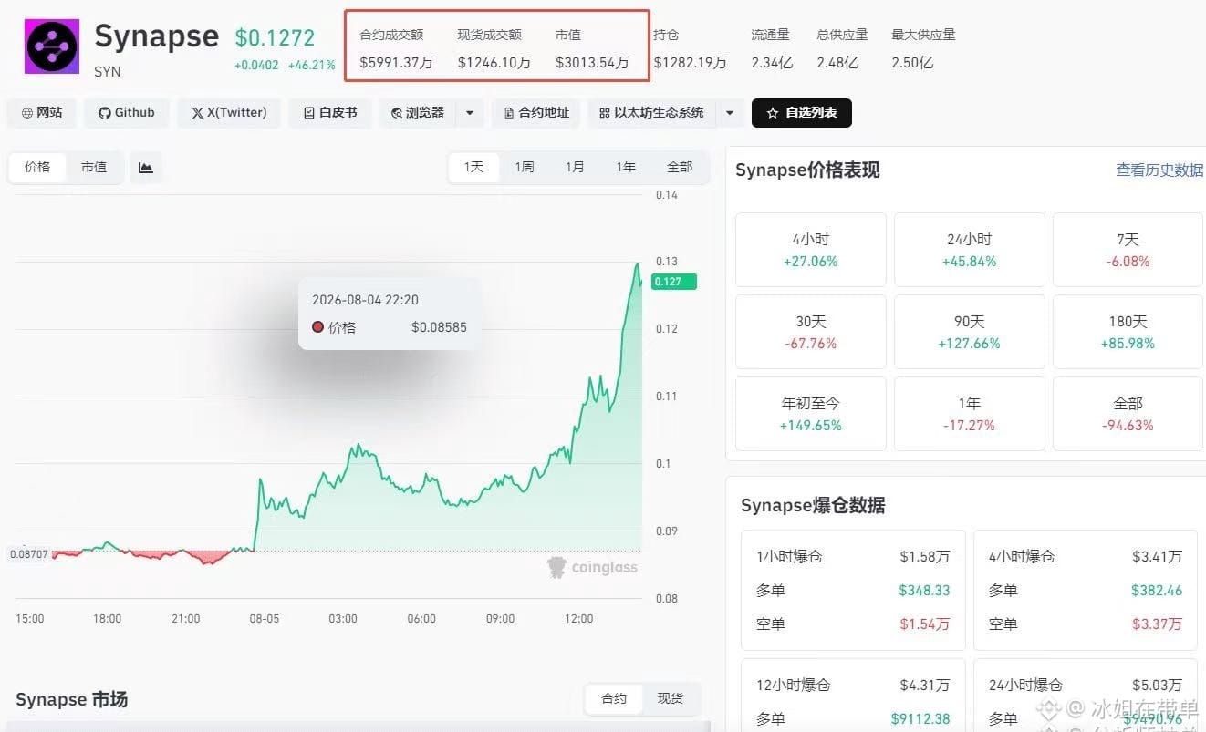Click the 最大供应量 value 2.50亿
1206x732 pixels.
pyautogui.click(x=912, y=63)
